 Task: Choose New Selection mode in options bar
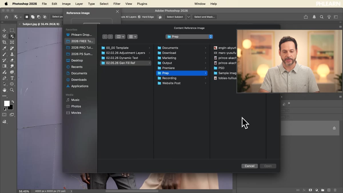(x=27, y=17)
